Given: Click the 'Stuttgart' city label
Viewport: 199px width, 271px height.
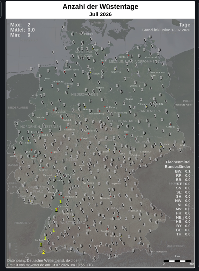Looking at the screenshot, I should [x=68, y=214].
